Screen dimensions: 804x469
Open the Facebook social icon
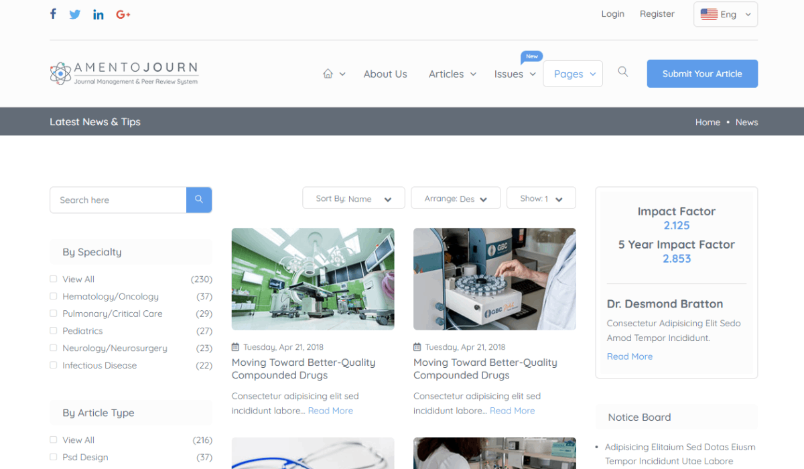53,14
